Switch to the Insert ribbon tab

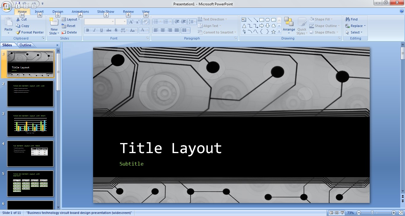(x=39, y=12)
